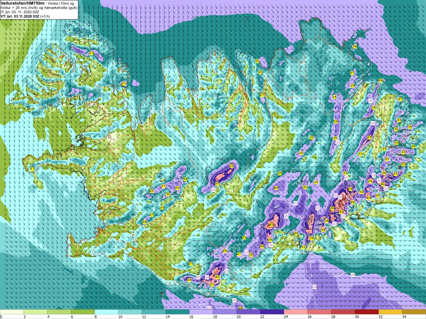Choose the dark indigo 22–24 legend swatch

pyautogui.click(x=272, y=312)
